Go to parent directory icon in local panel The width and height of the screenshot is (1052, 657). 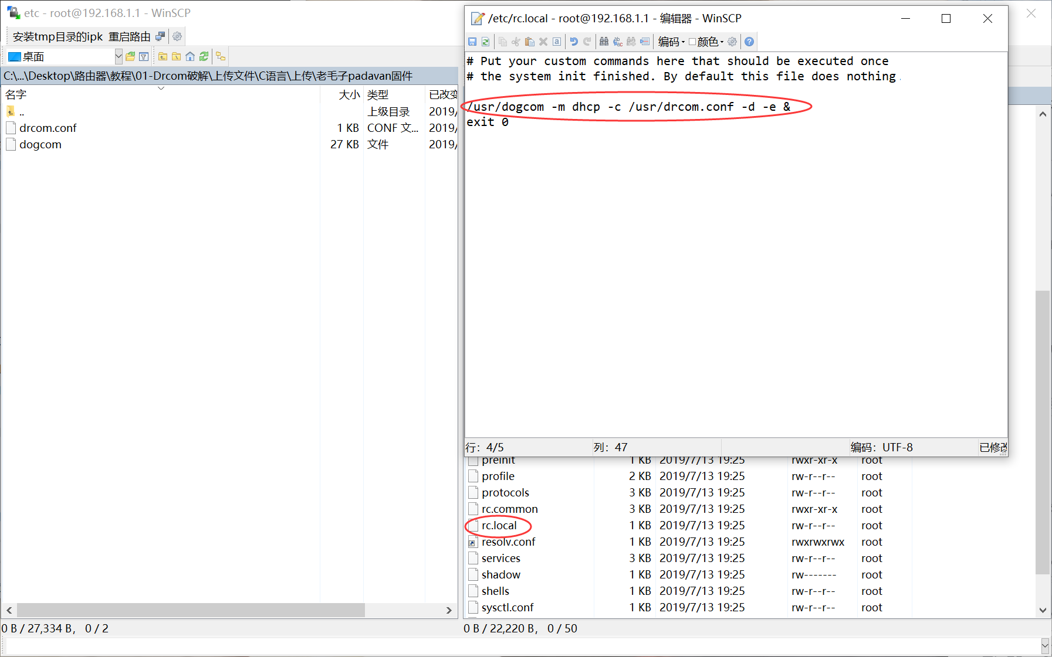coord(163,56)
